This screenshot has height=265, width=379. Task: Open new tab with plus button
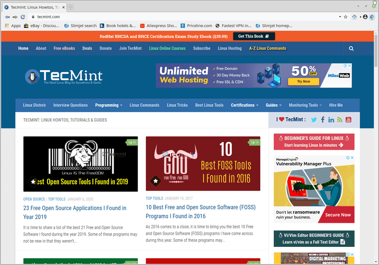(x=70, y=7)
